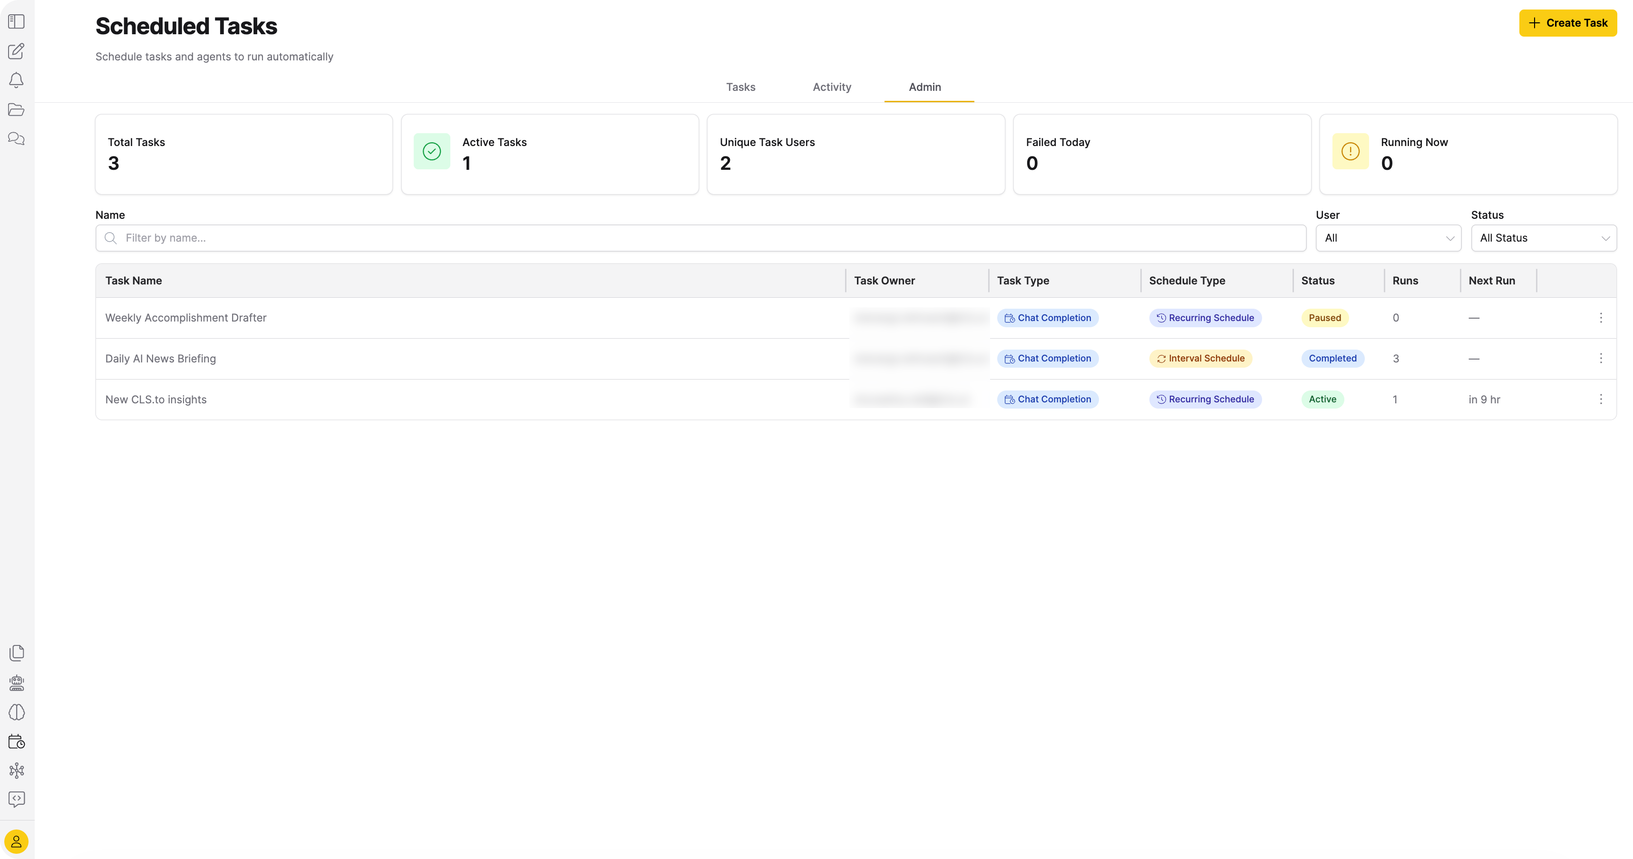Viewport: 1633px width, 859px height.
Task: Expand the All Status filter dropdown
Action: click(x=1544, y=238)
